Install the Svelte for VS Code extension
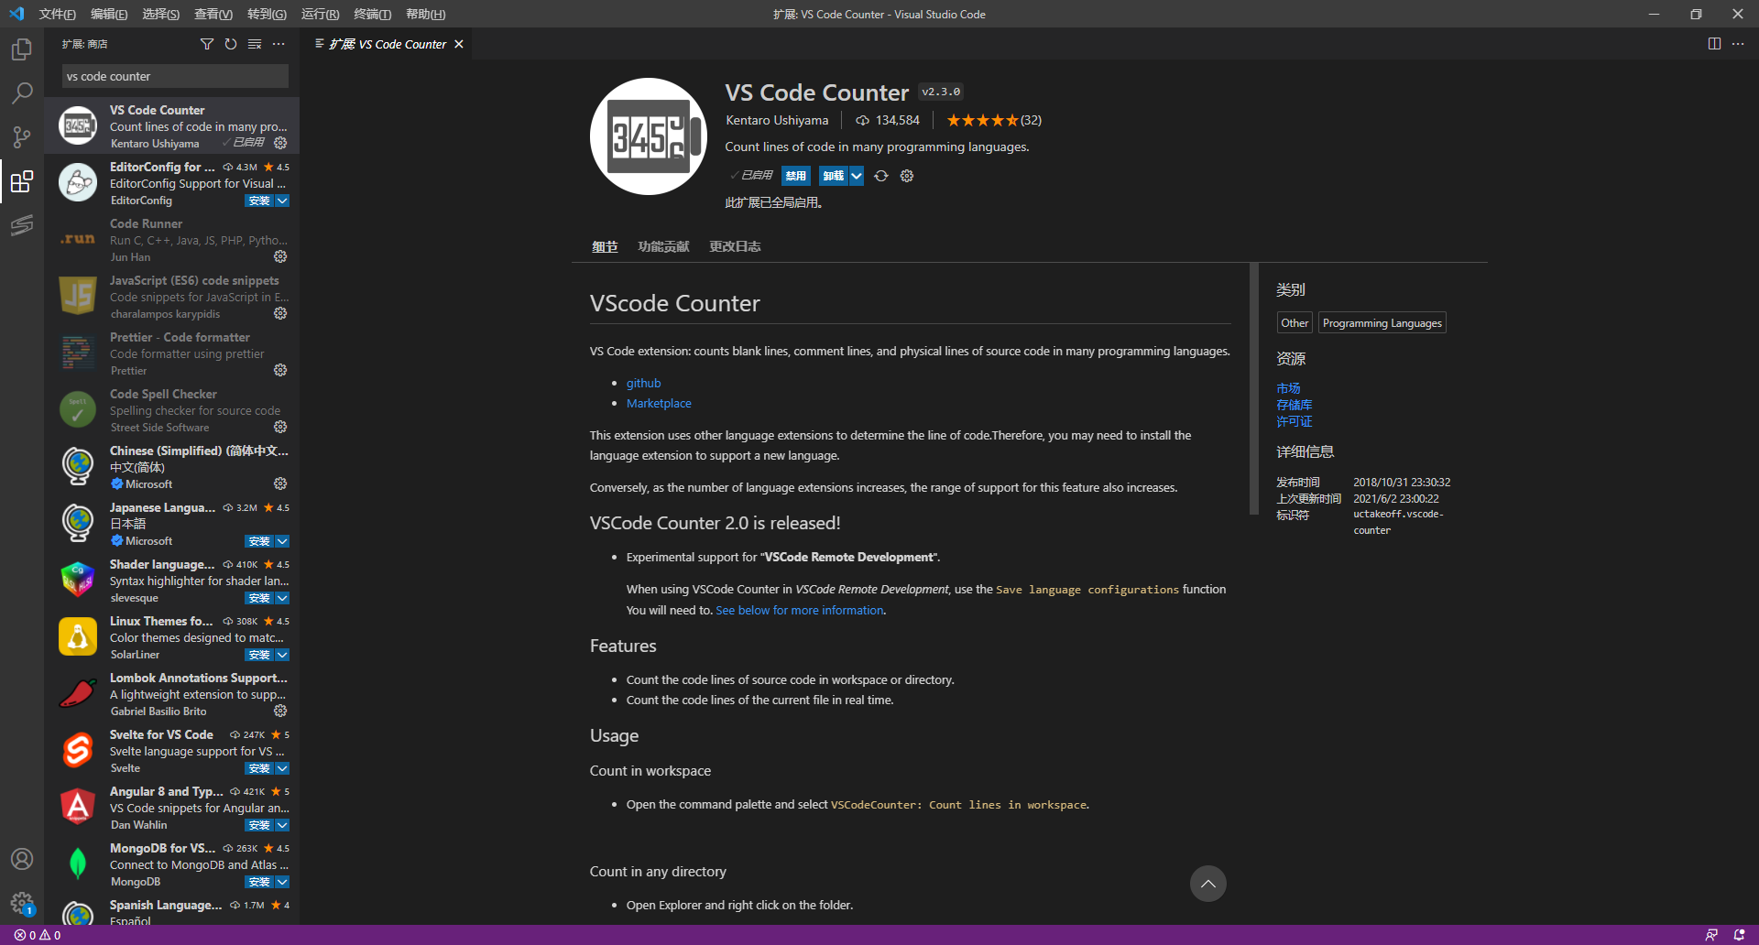 click(259, 768)
